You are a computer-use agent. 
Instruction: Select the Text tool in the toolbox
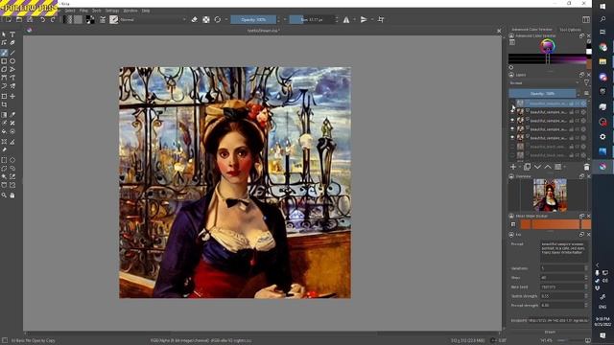coord(12,34)
